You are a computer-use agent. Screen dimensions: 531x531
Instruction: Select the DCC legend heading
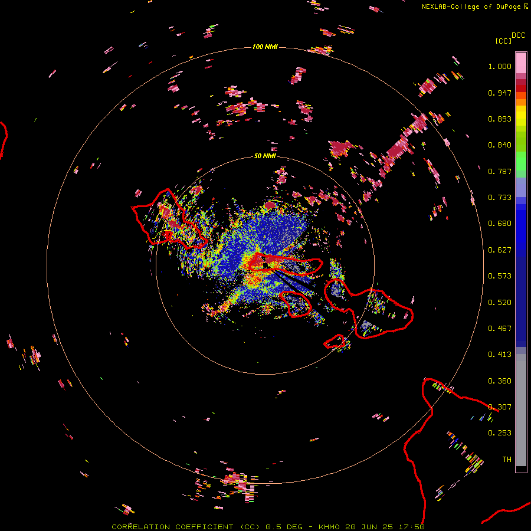[x=518, y=35]
